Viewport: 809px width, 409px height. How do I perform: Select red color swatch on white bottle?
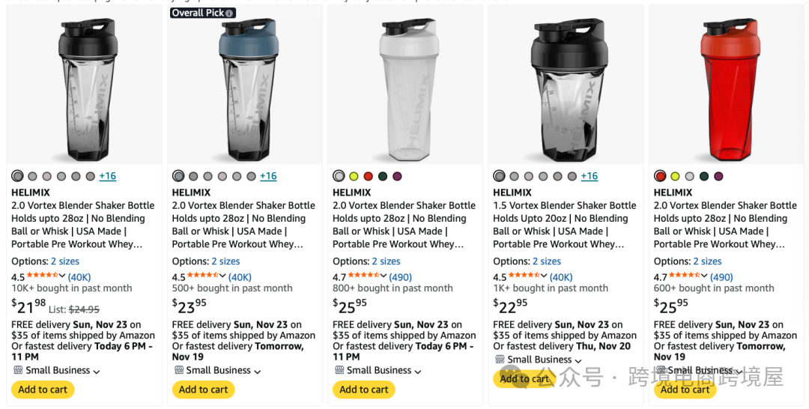(368, 176)
